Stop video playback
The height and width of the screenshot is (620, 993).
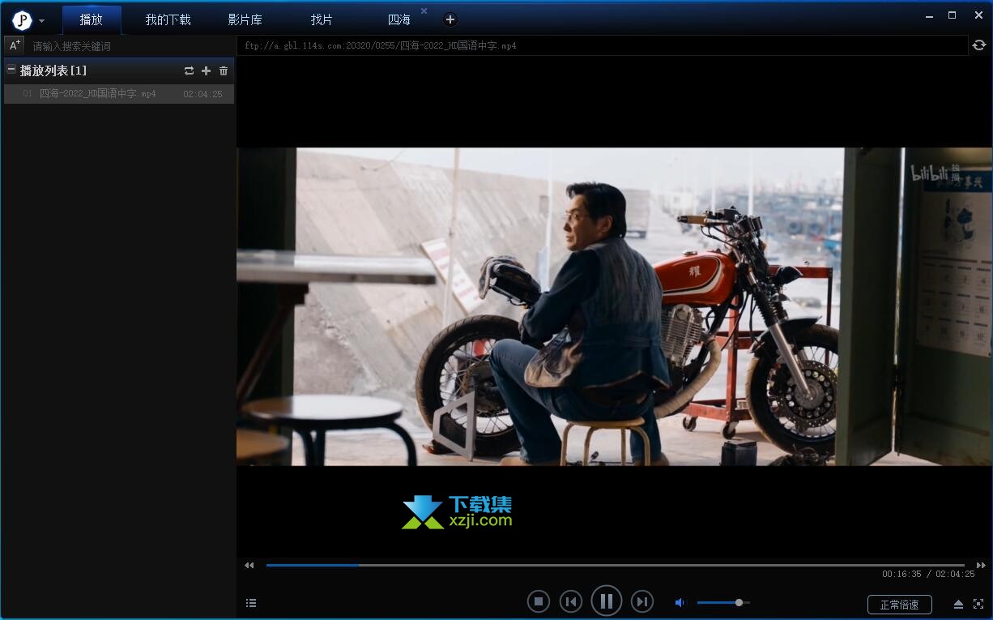[x=538, y=601]
